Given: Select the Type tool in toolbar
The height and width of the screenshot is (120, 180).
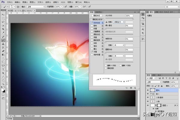Looking at the screenshot, I should point(3,69).
